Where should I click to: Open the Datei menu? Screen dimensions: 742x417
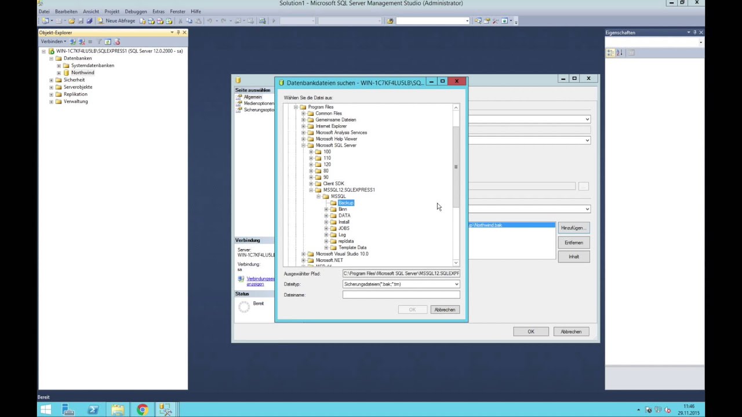(44, 12)
